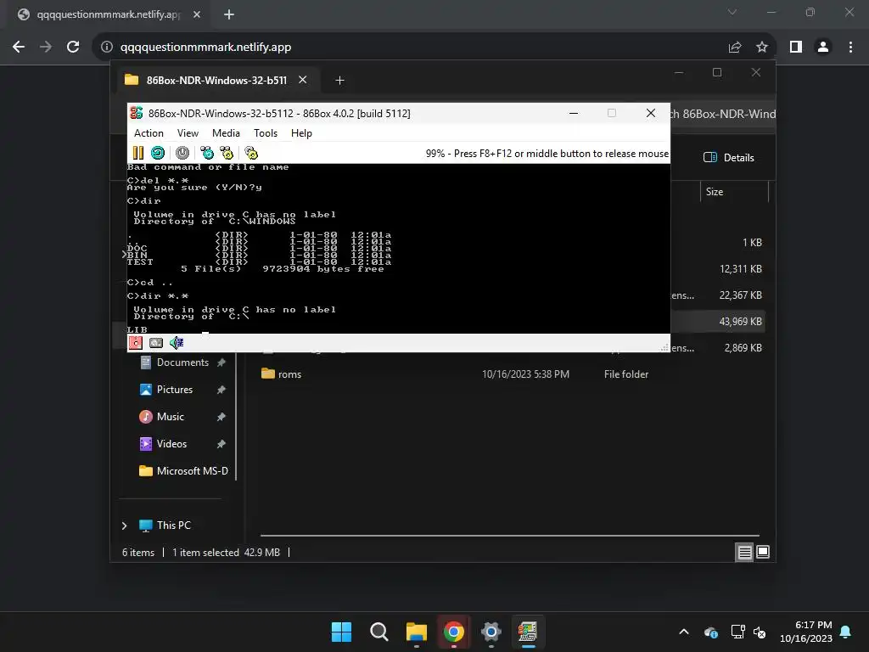Open a new Chrome tab
Viewport: 869px width, 652px height.
pos(229,14)
